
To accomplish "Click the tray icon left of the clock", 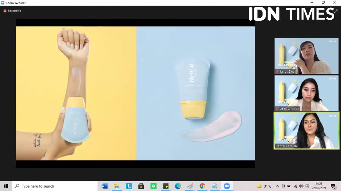I will 307,186.
